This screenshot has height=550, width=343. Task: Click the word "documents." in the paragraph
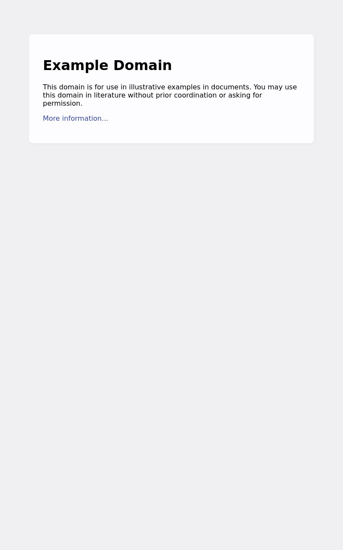click(x=231, y=87)
